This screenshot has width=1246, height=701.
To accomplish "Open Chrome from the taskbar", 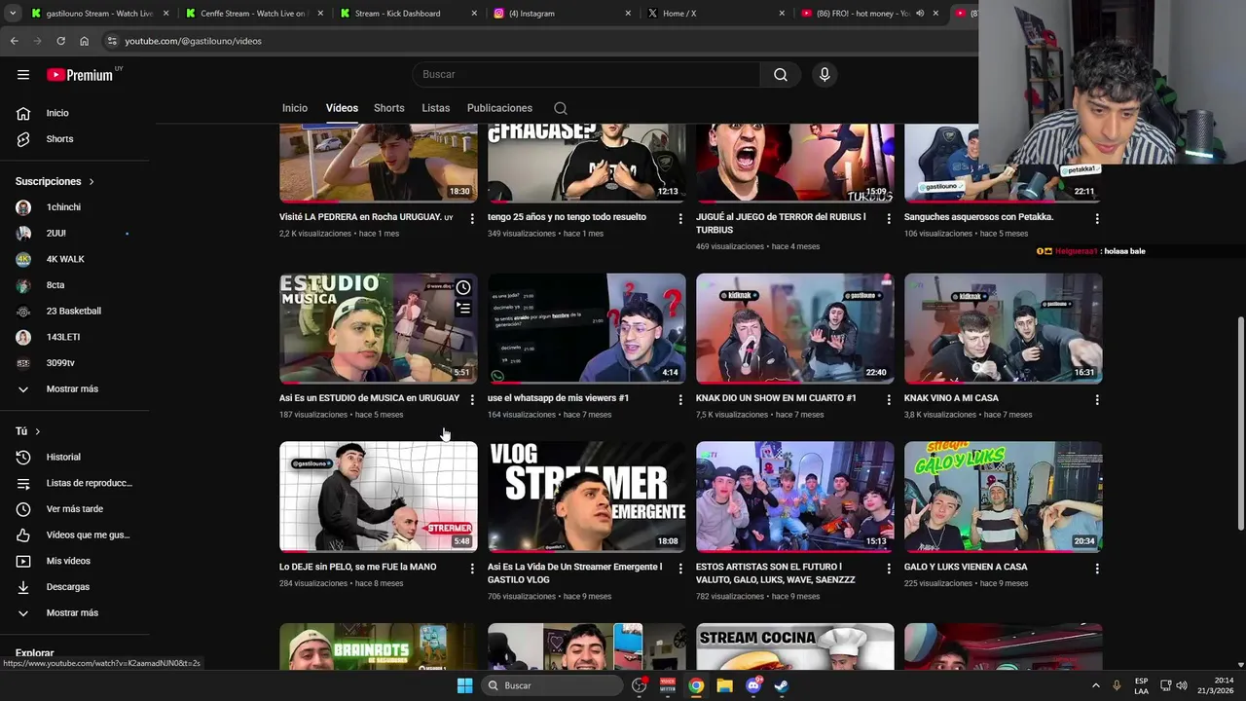I will tap(696, 685).
